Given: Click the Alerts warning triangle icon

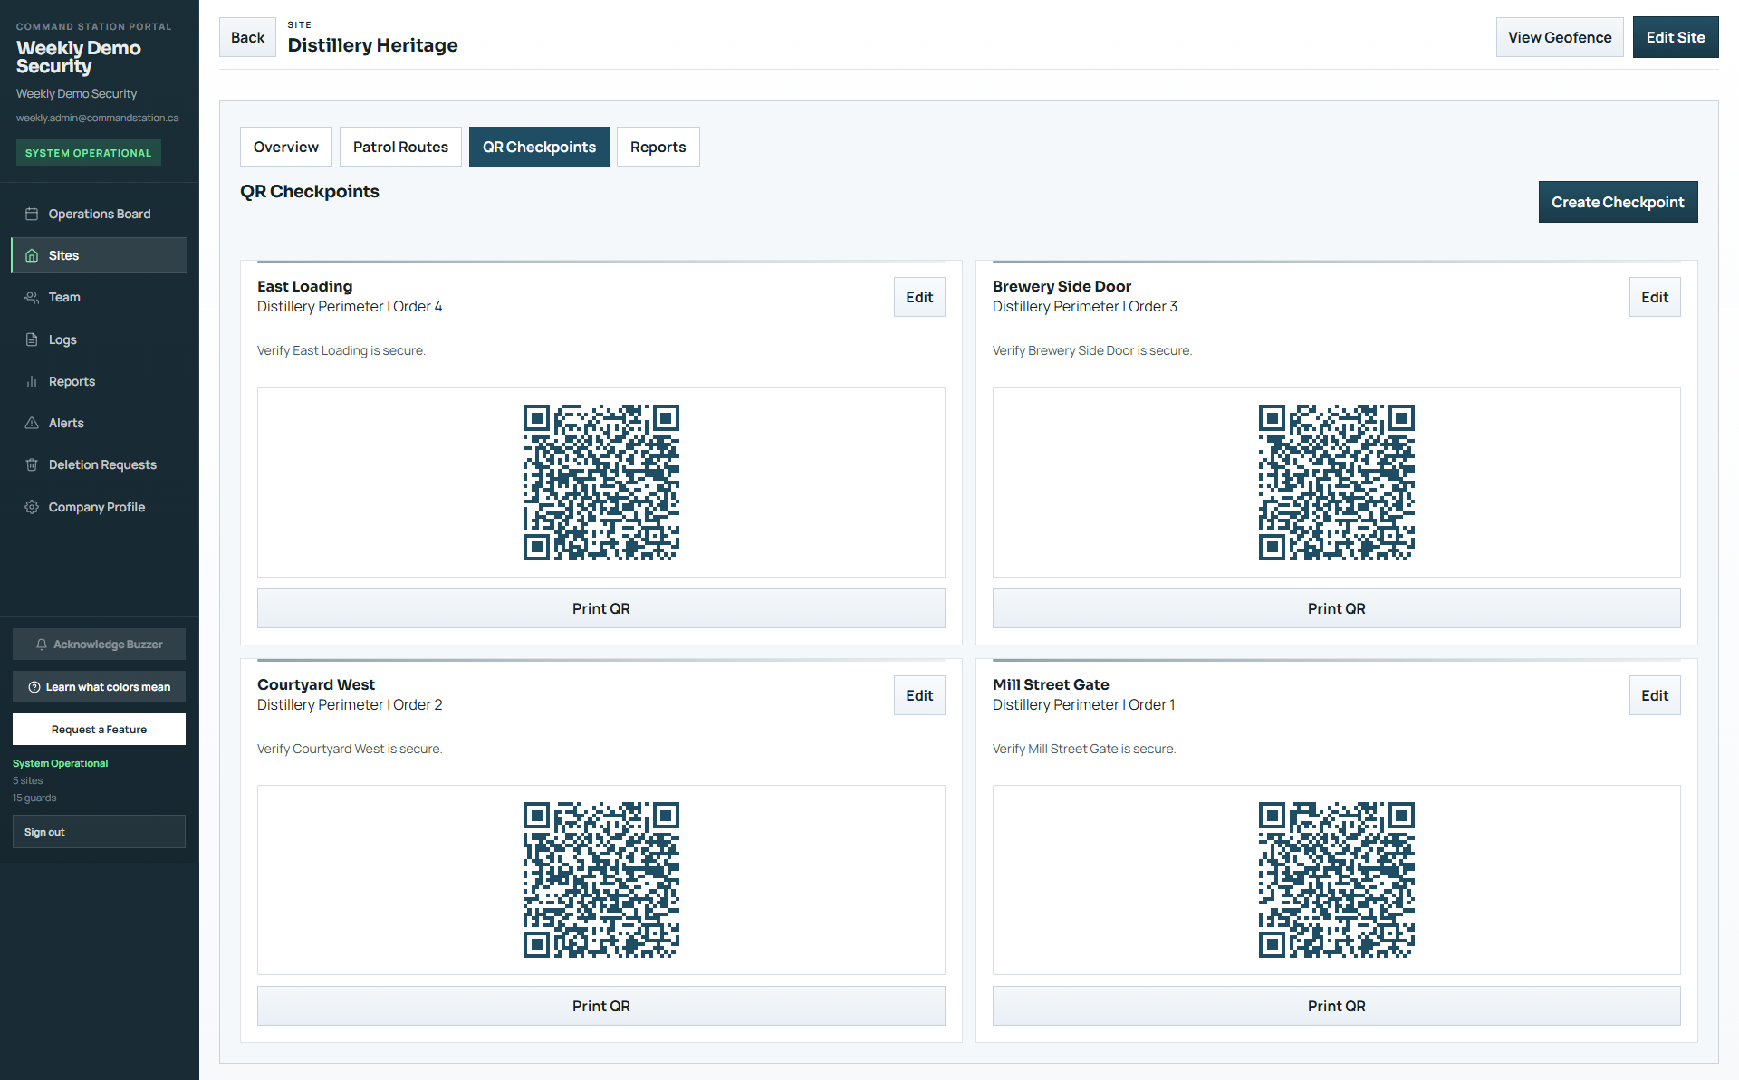Looking at the screenshot, I should pos(32,423).
